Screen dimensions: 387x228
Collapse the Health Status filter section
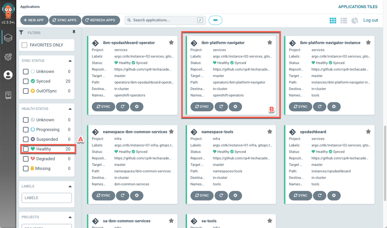tap(70, 109)
